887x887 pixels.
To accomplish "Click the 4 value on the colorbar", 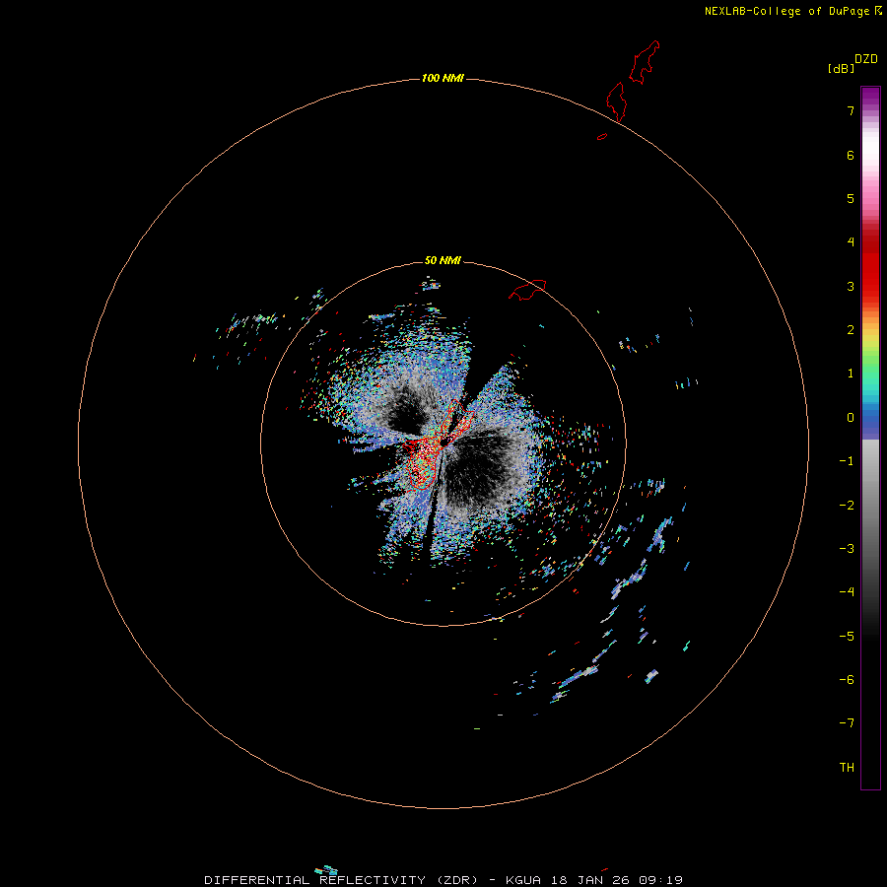I will coord(851,241).
